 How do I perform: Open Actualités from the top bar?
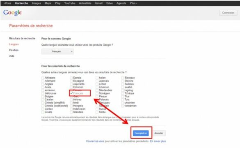[85, 3]
